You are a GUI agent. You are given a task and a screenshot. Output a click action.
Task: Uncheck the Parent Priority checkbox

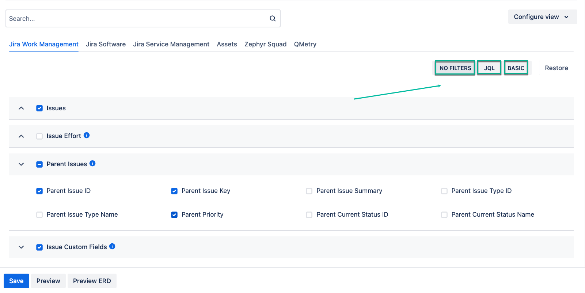pos(174,215)
